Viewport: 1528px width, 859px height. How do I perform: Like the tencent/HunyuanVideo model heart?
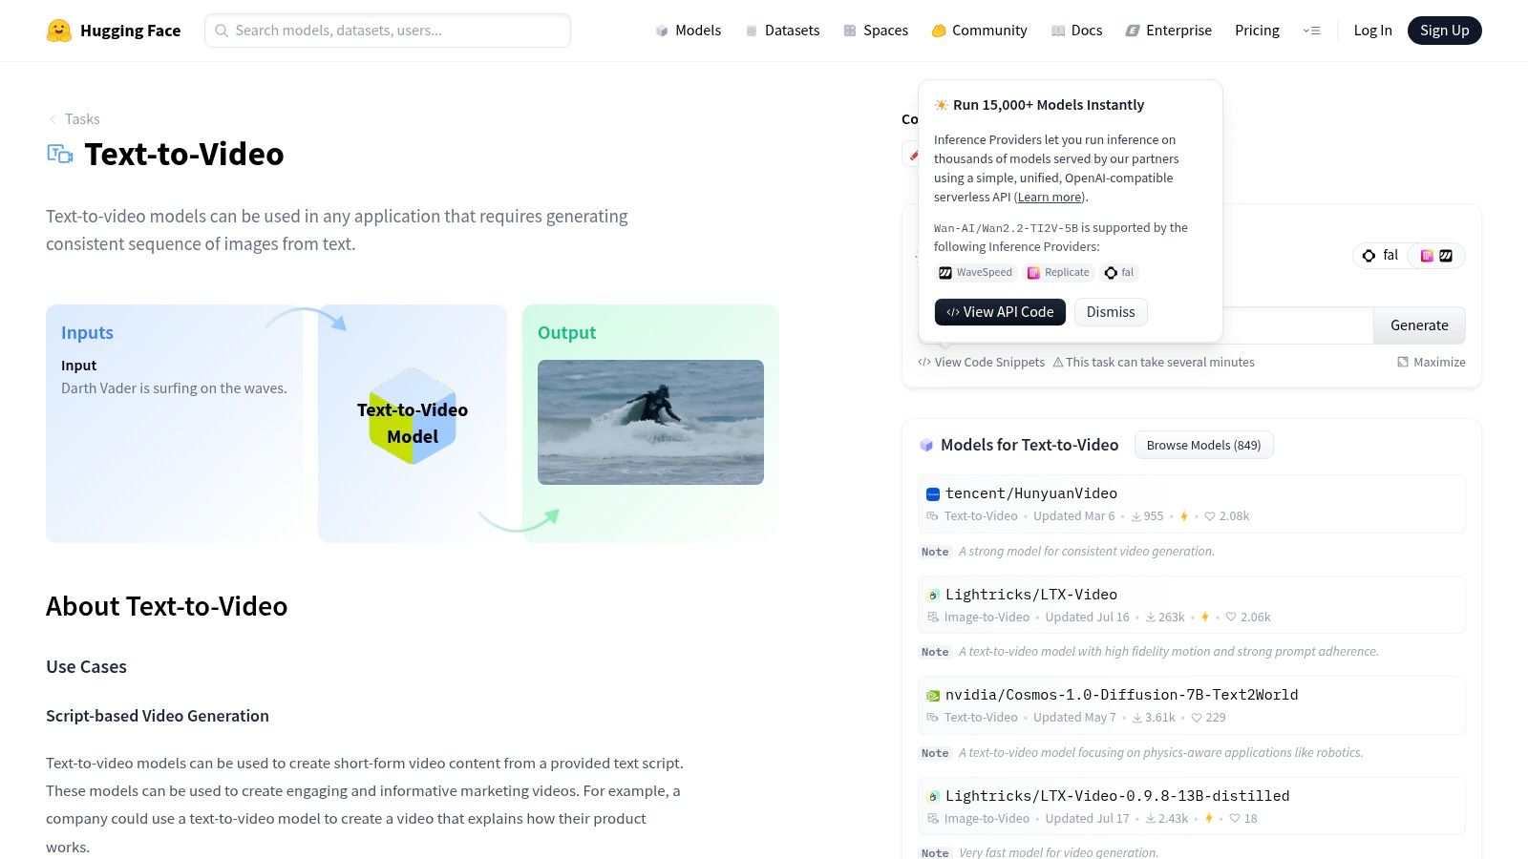[x=1210, y=515]
